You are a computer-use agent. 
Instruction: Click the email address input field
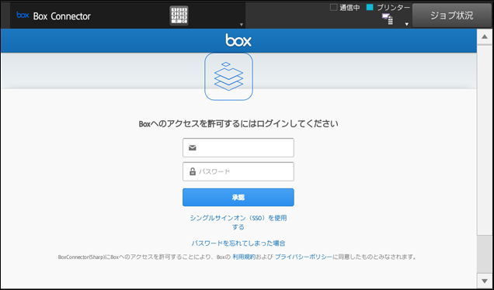click(238, 147)
